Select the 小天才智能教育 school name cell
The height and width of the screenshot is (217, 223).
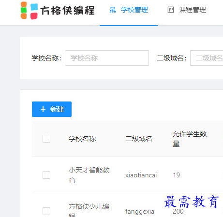(89, 175)
